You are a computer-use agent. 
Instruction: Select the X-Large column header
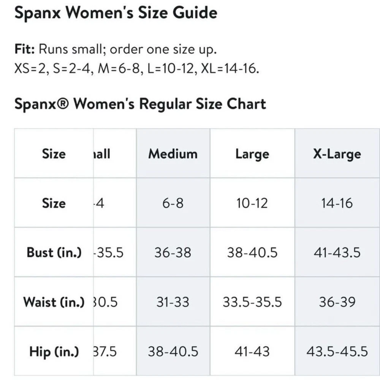click(x=337, y=154)
